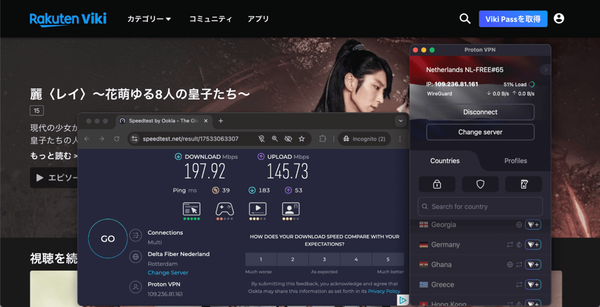Click the browser forward arrow
This screenshot has height=307, width=600.
coord(101,139)
